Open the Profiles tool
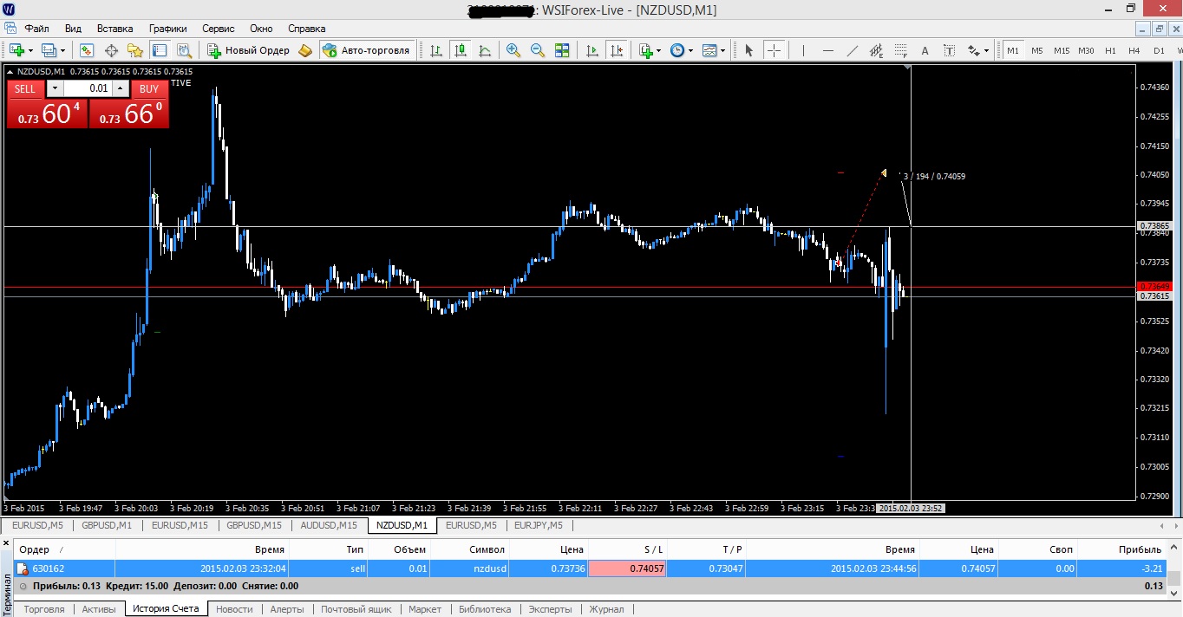1183x617 pixels. click(49, 50)
